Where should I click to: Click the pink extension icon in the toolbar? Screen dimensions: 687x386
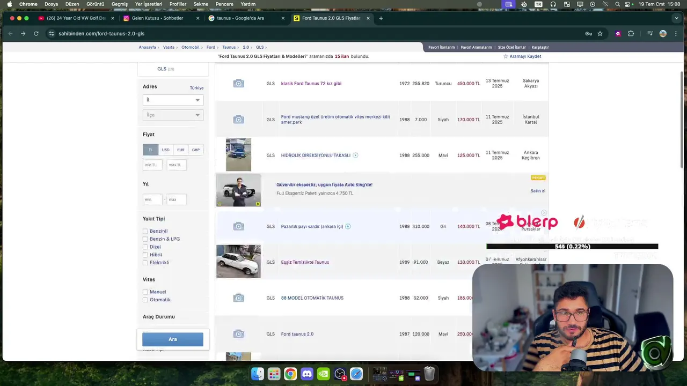coord(618,33)
